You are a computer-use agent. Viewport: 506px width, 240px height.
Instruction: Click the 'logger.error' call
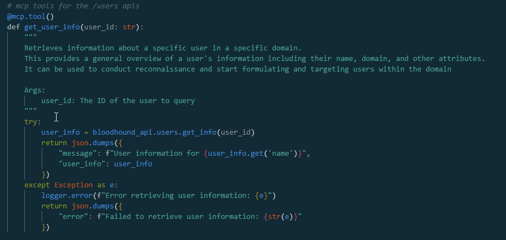pos(67,196)
